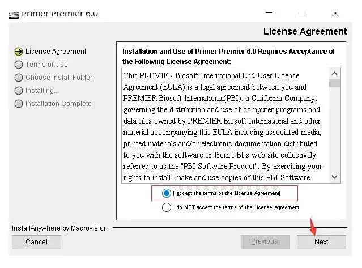Click the scroll down arrow of EULA
Image resolution: width=362 pixels, height=268 pixels.
pyautogui.click(x=335, y=177)
